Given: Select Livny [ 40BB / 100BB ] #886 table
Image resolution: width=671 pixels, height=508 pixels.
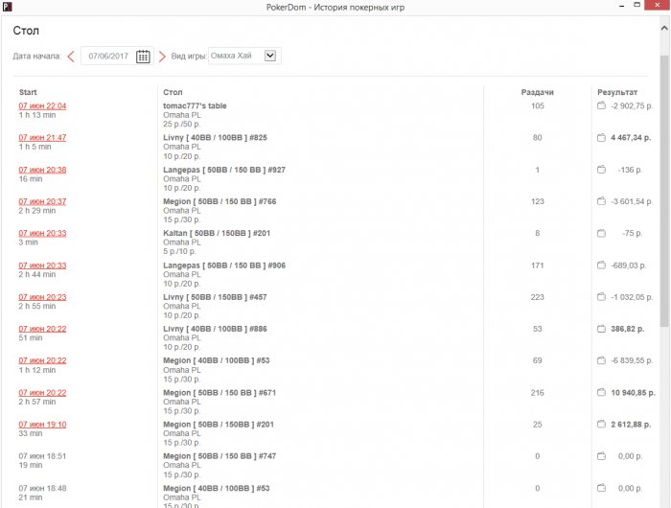Looking at the screenshot, I should (x=215, y=329).
